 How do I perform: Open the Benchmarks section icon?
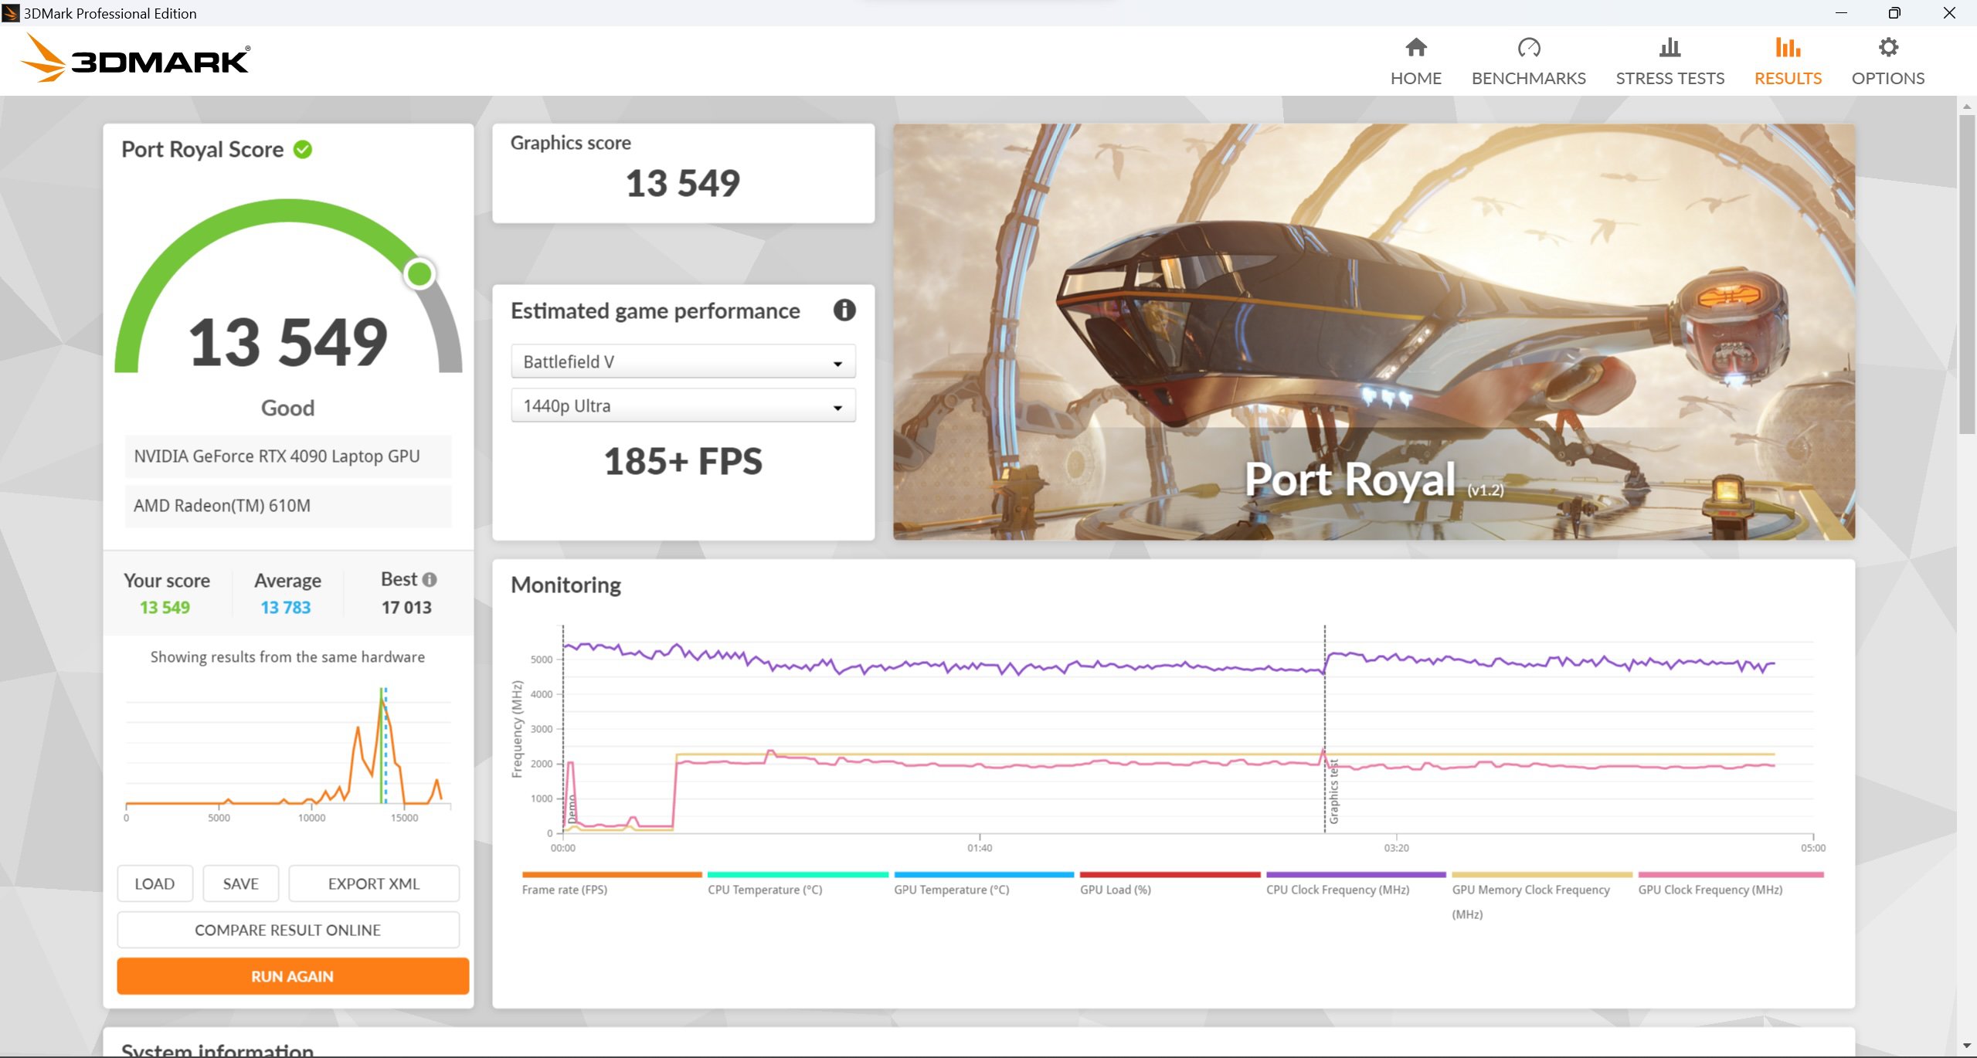click(x=1528, y=47)
